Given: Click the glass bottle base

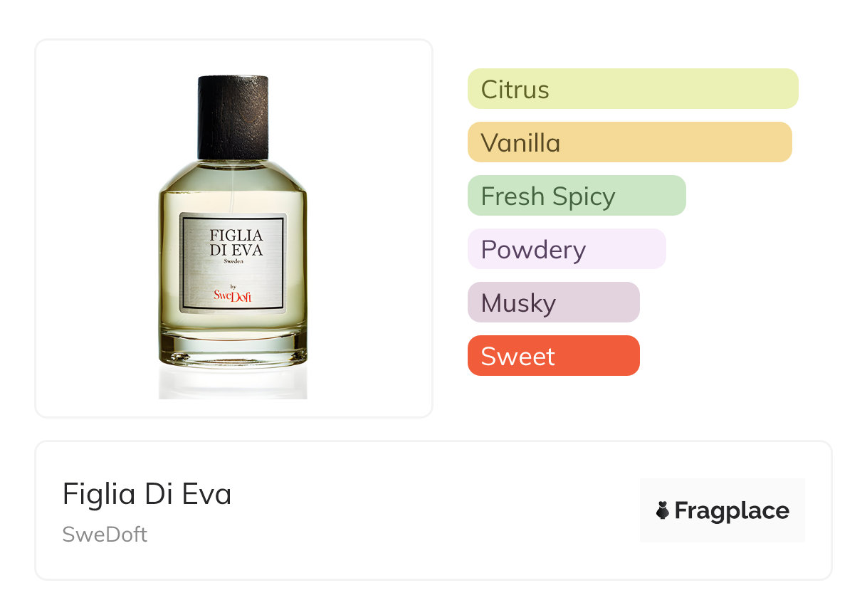Looking at the screenshot, I should 233,347.
